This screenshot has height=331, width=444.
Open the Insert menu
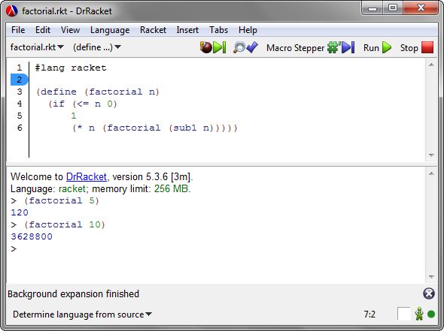coord(187,30)
